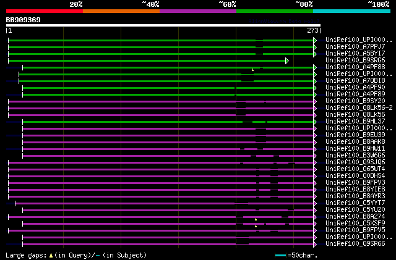Click the cyan 50char scale bar in legend

pos(280,256)
